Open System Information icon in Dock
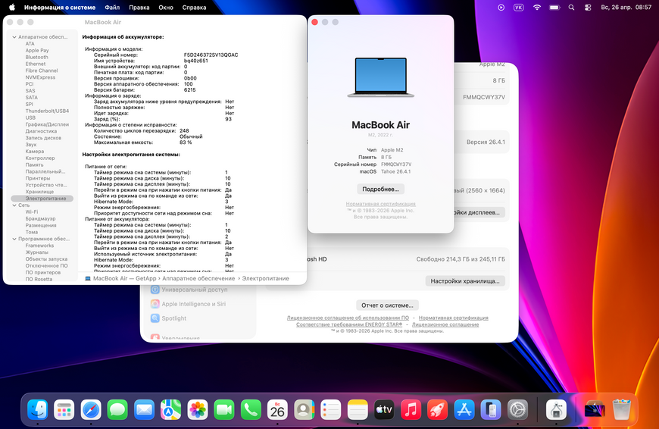The width and height of the screenshot is (659, 429). click(x=557, y=409)
